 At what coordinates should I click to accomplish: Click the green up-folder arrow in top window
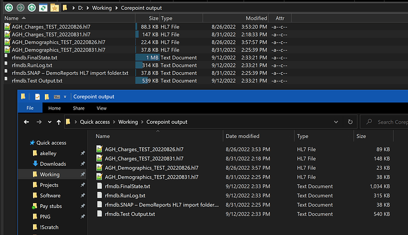(x=32, y=8)
